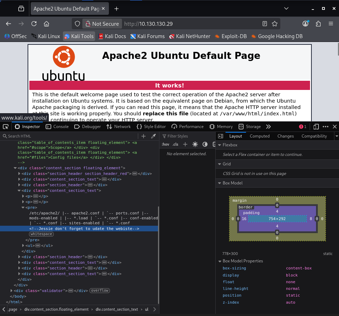
Task: Open Kali Linux bookmark
Action: click(45, 36)
